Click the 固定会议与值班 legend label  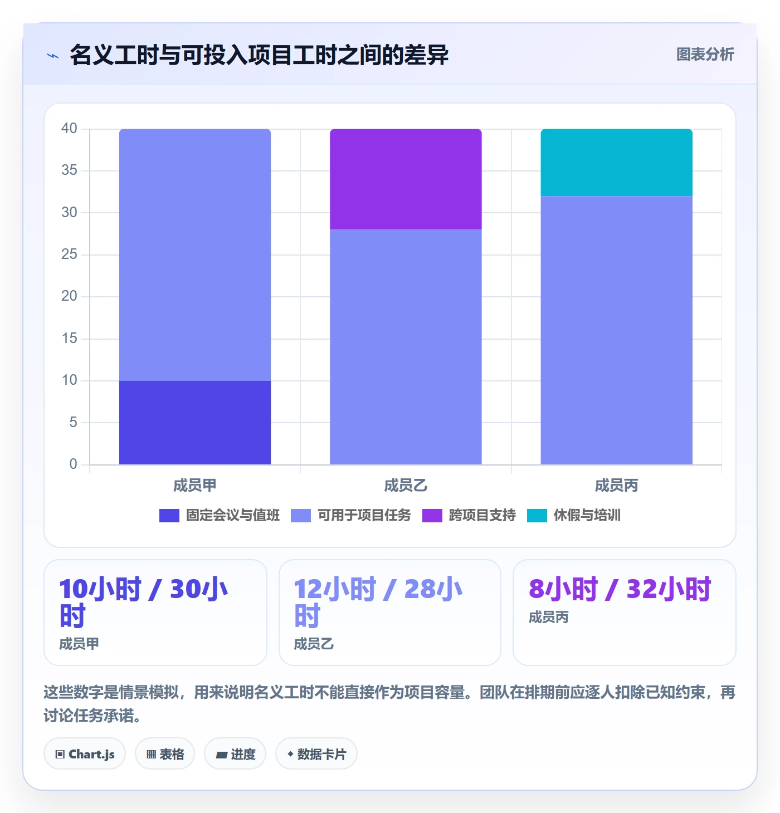[x=233, y=516]
